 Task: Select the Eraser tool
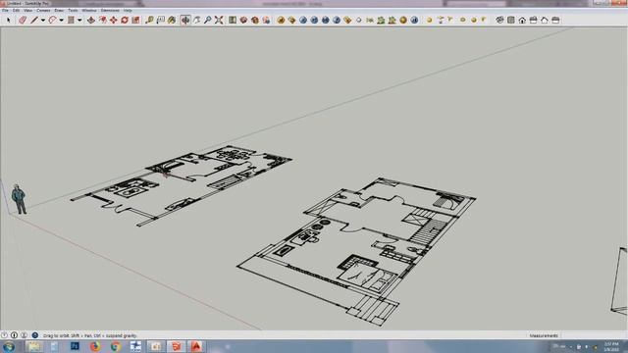point(22,20)
